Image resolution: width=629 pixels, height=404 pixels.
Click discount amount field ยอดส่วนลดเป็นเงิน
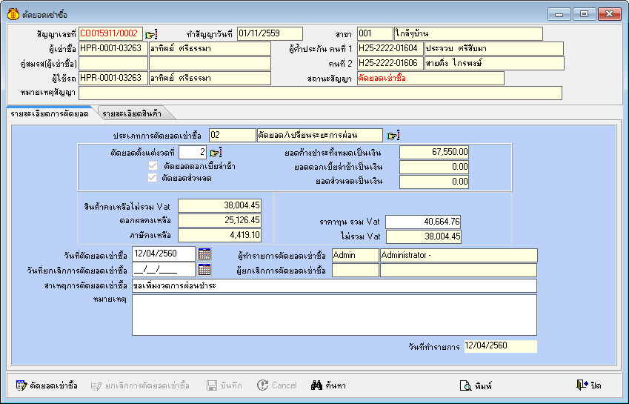point(434,182)
